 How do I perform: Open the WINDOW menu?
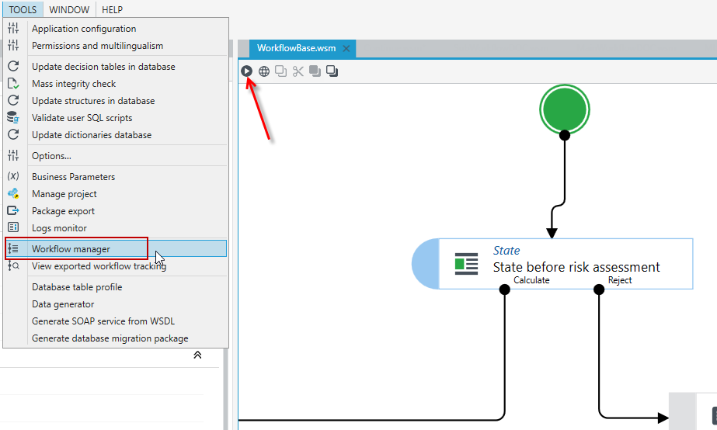pyautogui.click(x=69, y=9)
